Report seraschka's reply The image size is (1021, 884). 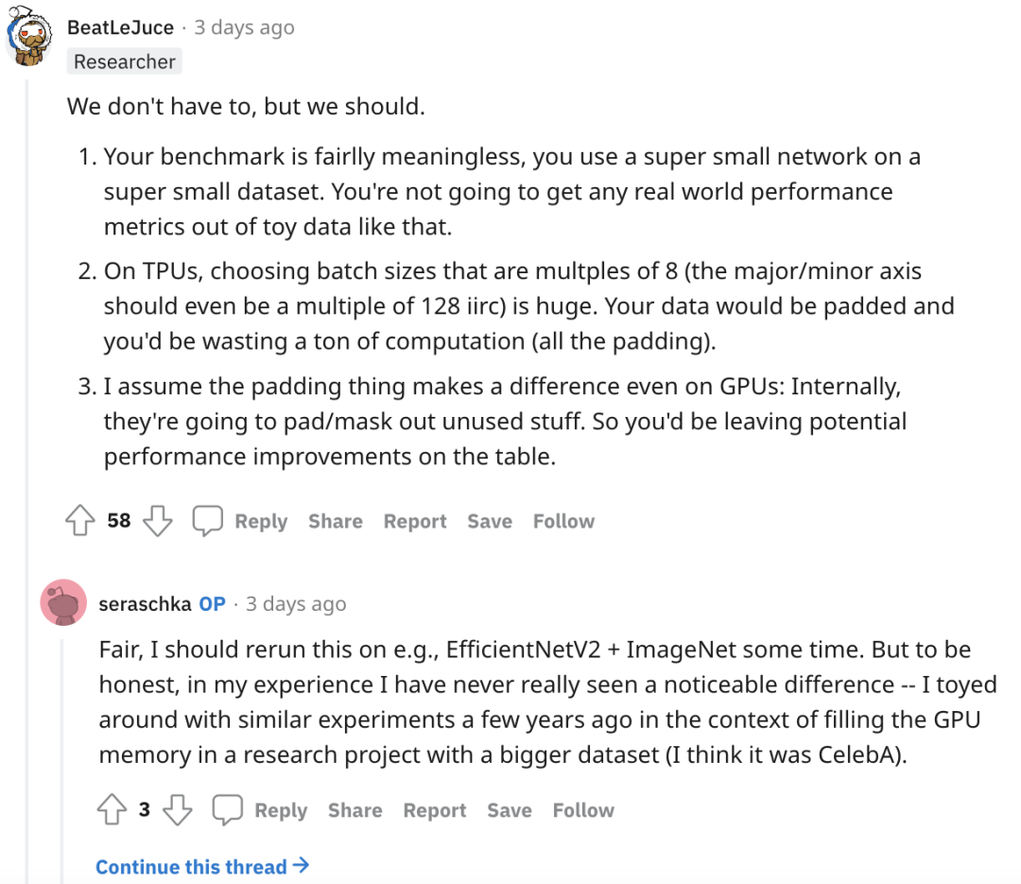[435, 810]
